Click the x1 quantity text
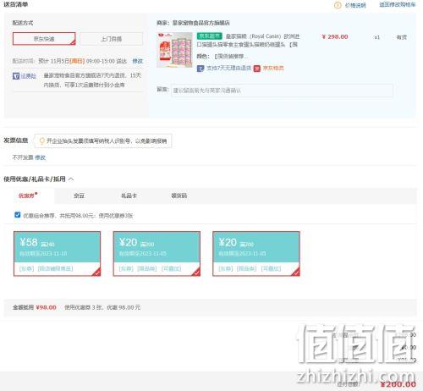 [x=377, y=37]
